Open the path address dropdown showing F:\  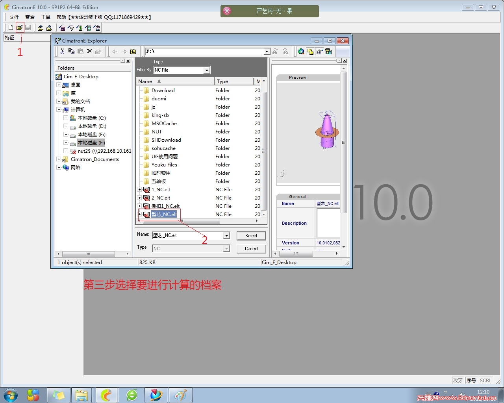(x=267, y=51)
